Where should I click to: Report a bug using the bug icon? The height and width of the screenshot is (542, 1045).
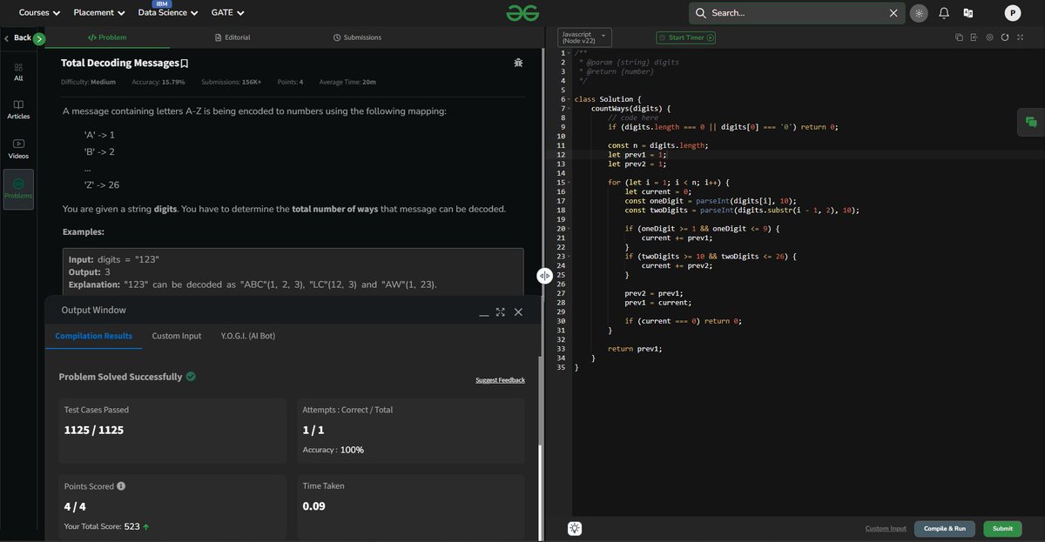[518, 64]
